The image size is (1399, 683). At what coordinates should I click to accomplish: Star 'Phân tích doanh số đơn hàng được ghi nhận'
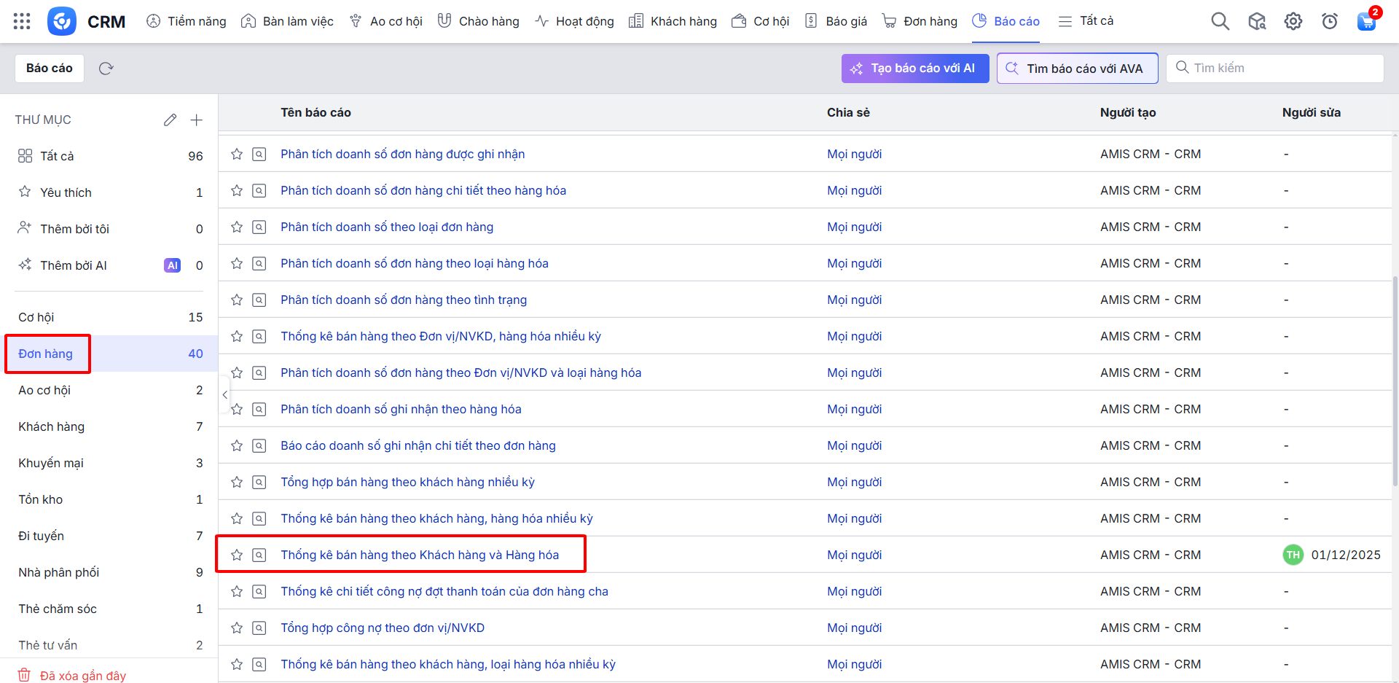point(237,154)
